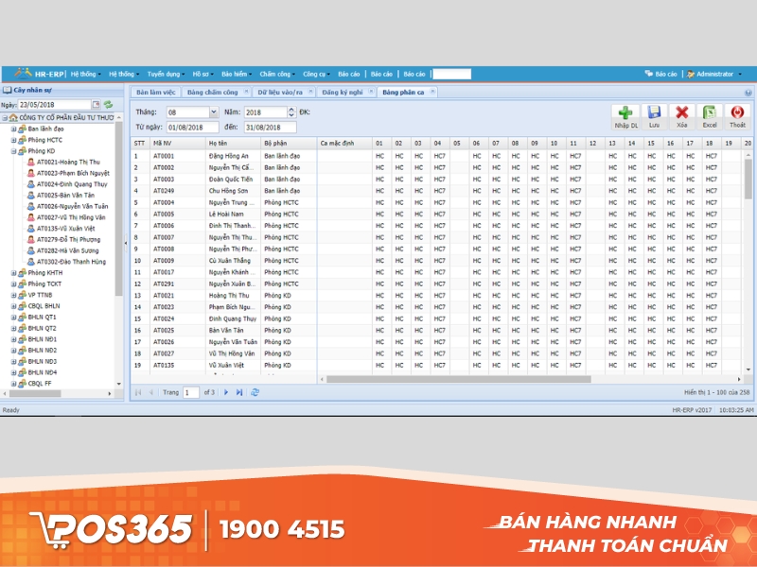Select employee AT0021-Hoàng Thị Thu in tree
The image size is (757, 567).
(x=68, y=162)
